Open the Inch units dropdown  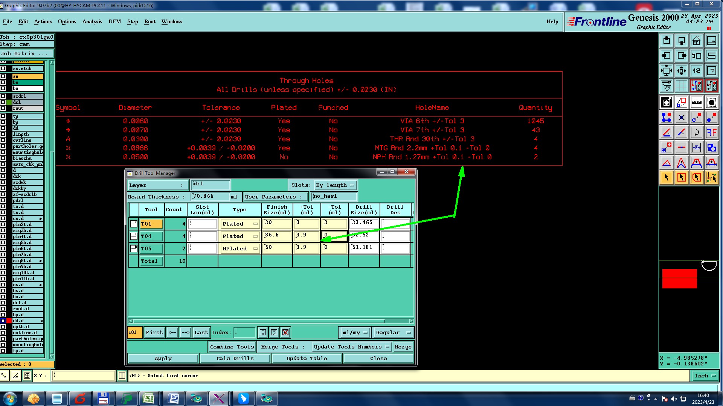tap(705, 376)
